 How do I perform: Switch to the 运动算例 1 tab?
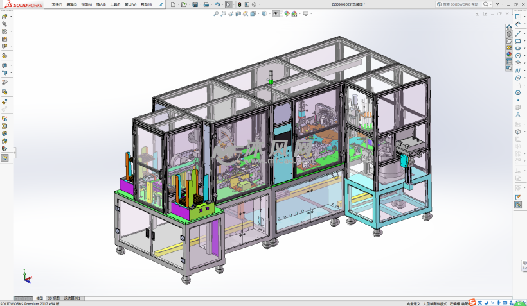[x=71, y=298]
